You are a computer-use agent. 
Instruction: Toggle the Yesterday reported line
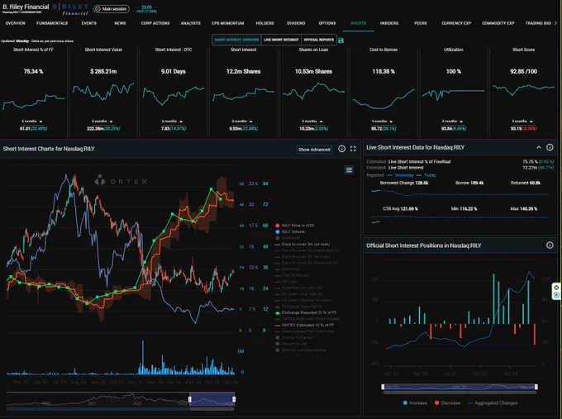point(400,175)
